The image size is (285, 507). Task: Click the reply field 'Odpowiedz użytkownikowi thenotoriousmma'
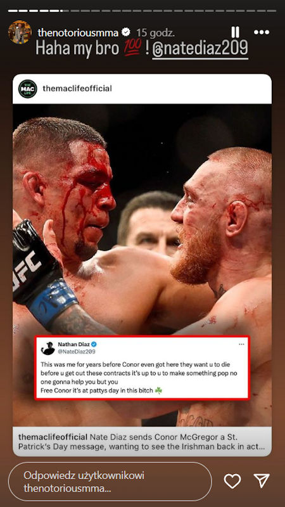pos(110,482)
